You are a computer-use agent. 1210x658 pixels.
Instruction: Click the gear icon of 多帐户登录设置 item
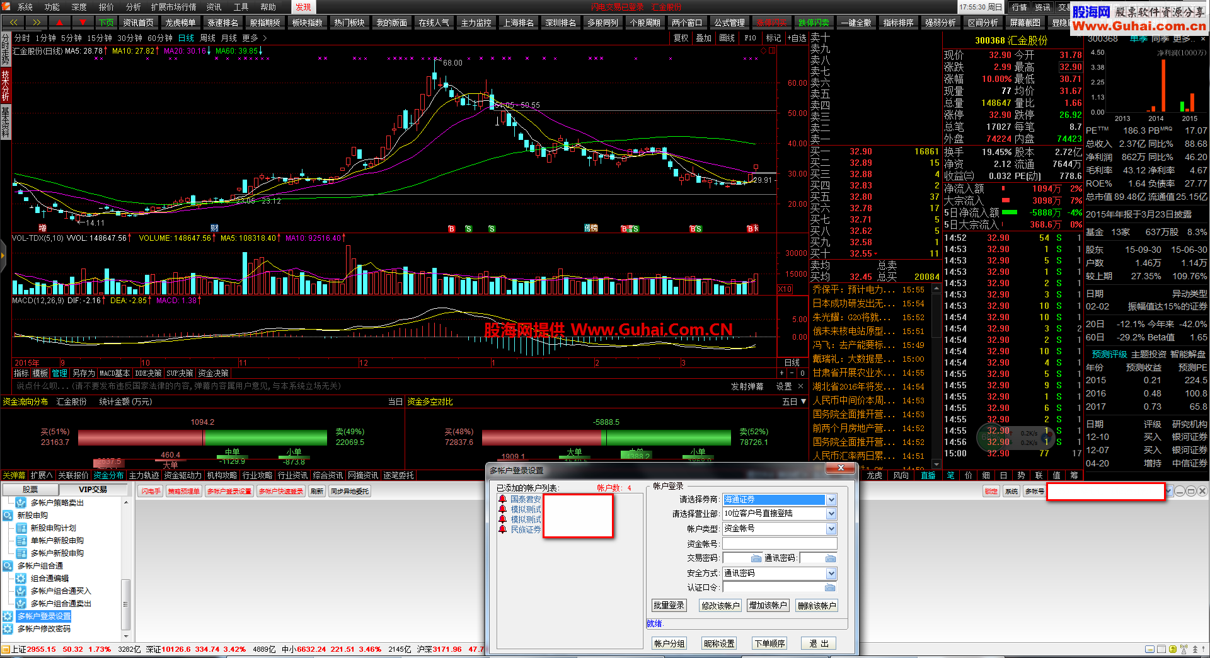point(8,616)
